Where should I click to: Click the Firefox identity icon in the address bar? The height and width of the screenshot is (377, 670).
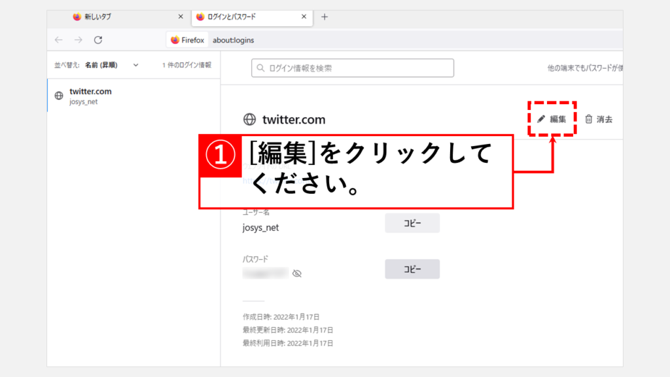187,40
